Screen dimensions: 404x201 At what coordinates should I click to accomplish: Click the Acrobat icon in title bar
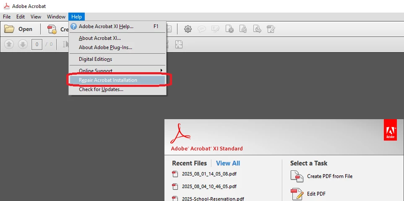[7, 6]
